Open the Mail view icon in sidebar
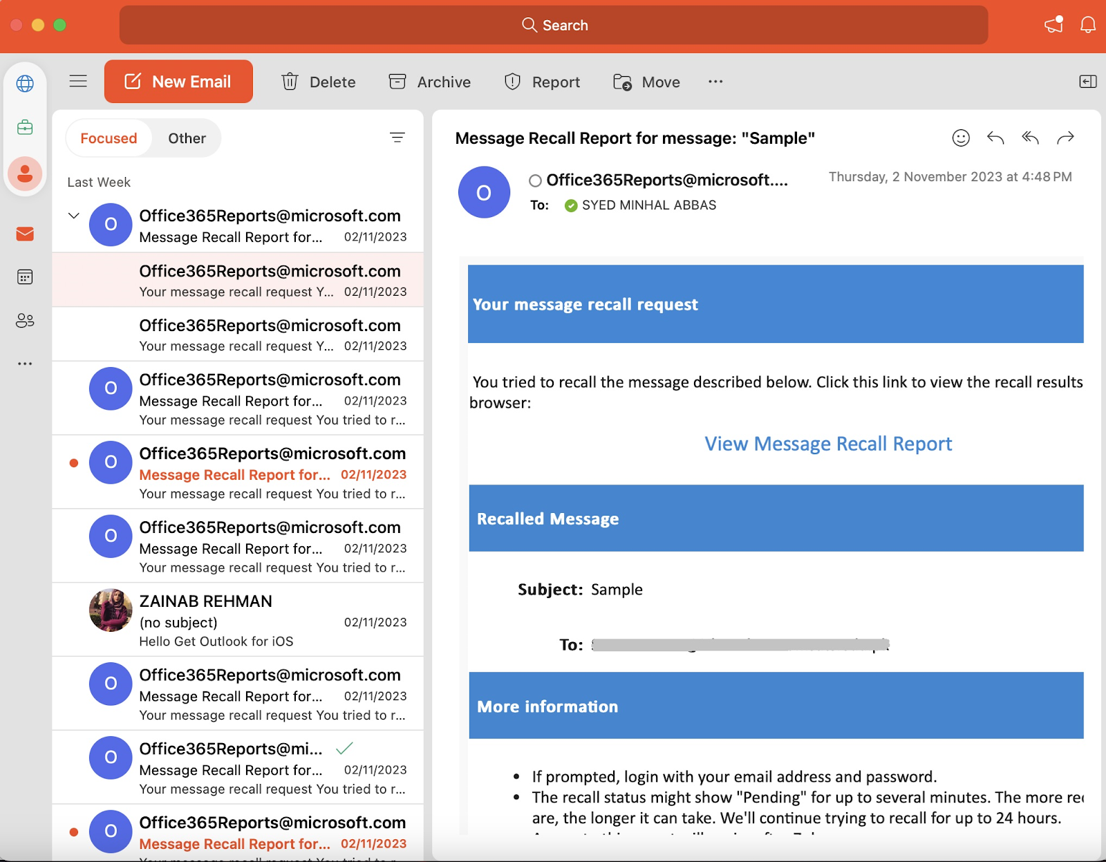1106x862 pixels. [25, 234]
